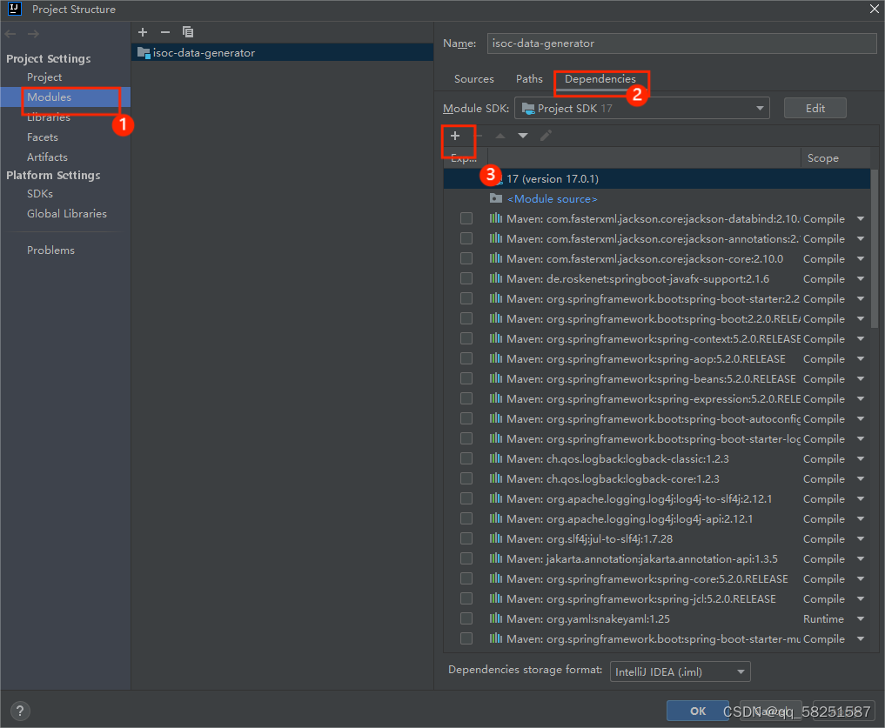885x728 pixels.
Task: Add a new module with plus icon
Action: tap(143, 32)
